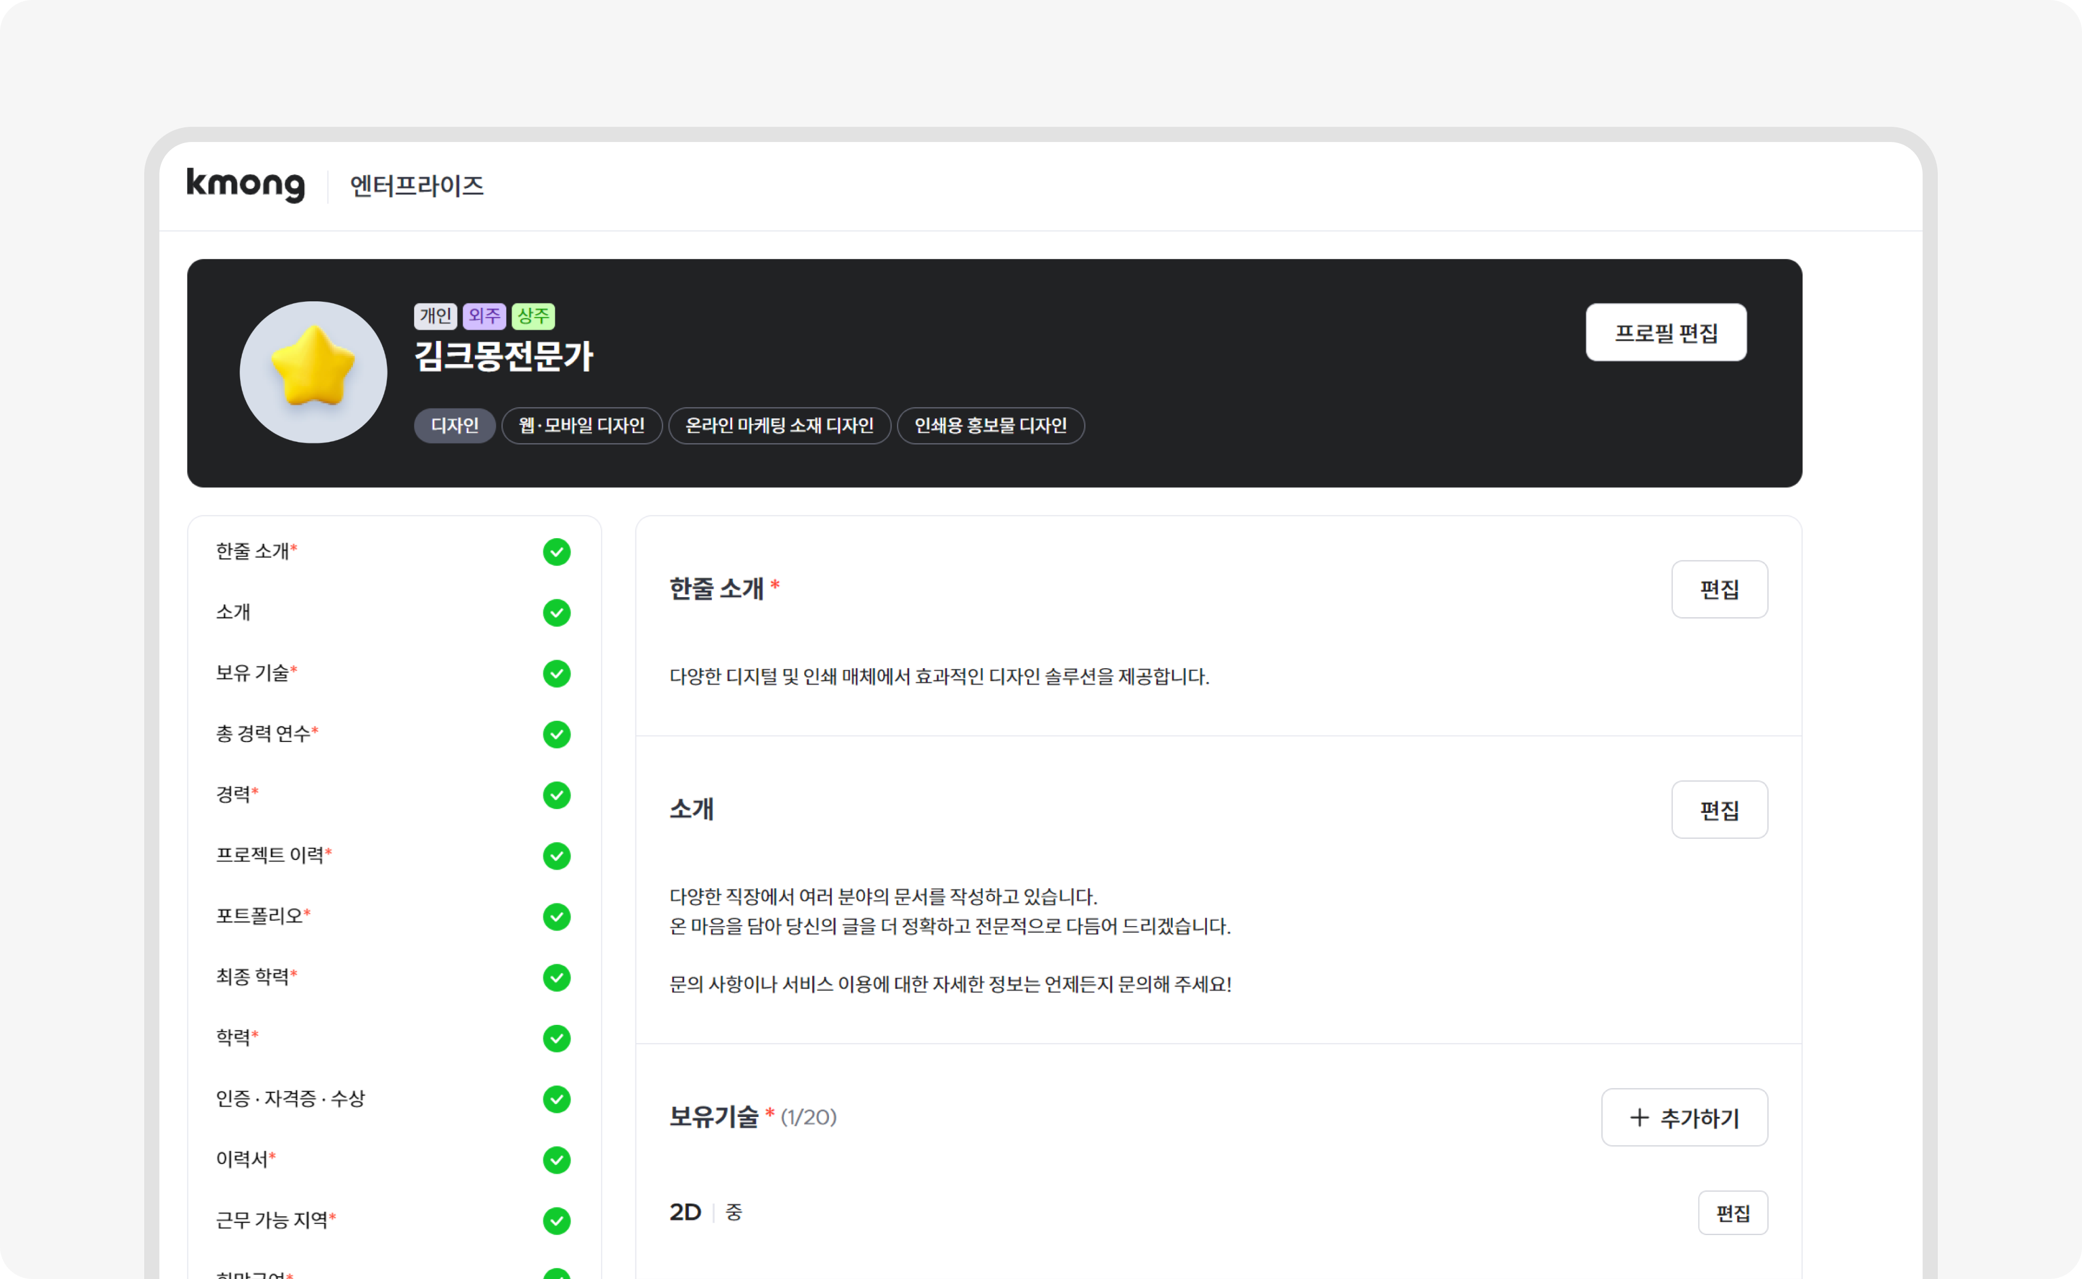Click the (1/20) skill count

[x=809, y=1118]
